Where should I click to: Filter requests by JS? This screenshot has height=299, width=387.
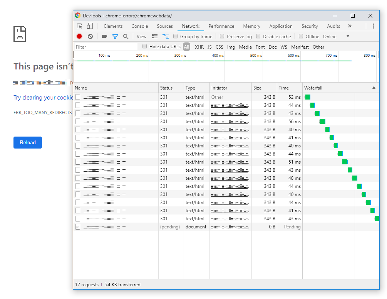coord(209,47)
